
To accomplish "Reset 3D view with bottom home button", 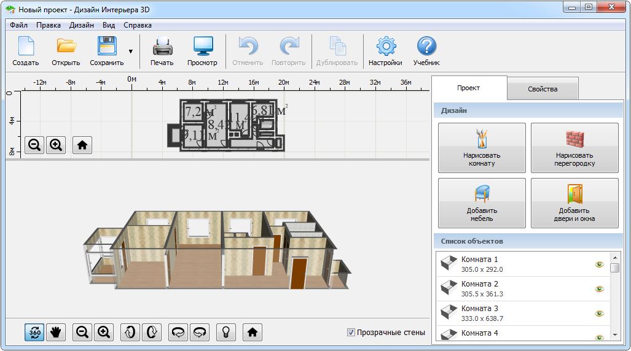I will [252, 332].
